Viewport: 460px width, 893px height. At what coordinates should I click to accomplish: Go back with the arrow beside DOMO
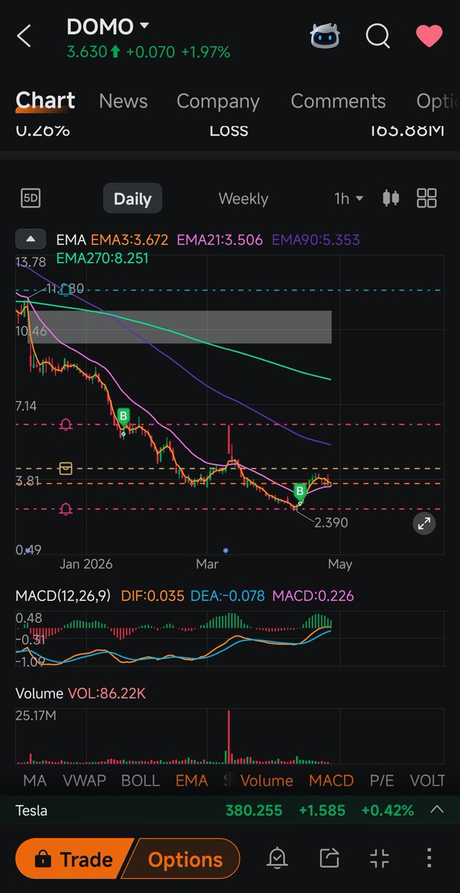[x=24, y=36]
